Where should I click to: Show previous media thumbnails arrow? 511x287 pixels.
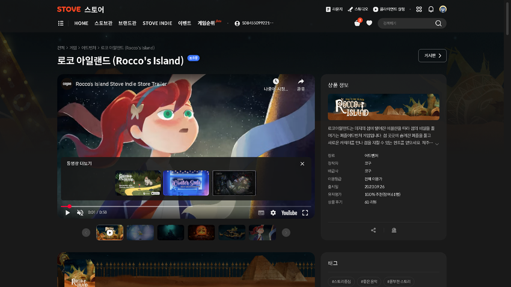click(x=86, y=232)
